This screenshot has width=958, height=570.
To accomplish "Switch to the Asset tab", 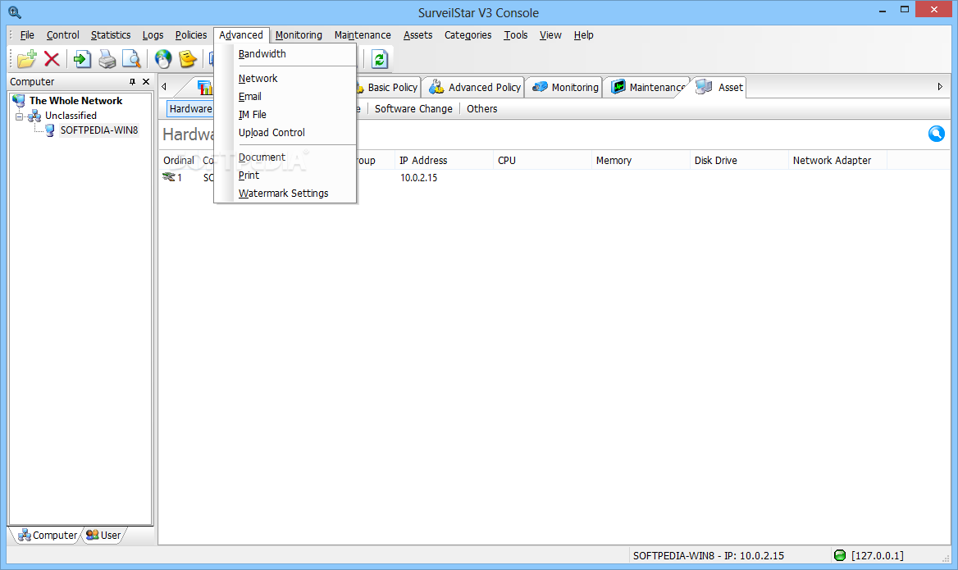I will click(x=719, y=88).
